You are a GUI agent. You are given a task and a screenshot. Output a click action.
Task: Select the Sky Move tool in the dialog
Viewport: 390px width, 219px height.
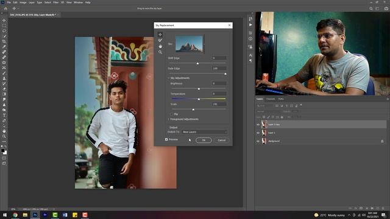[160, 35]
